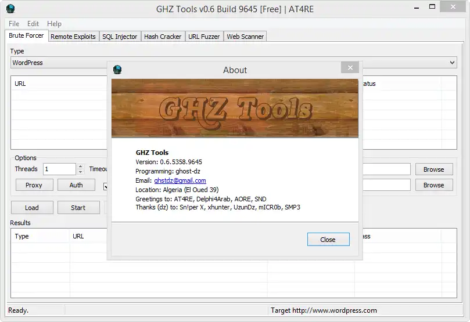Click the lower Browse button

tap(434, 185)
